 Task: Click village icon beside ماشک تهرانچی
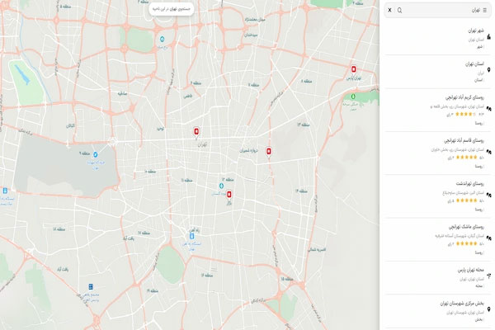coord(488,238)
